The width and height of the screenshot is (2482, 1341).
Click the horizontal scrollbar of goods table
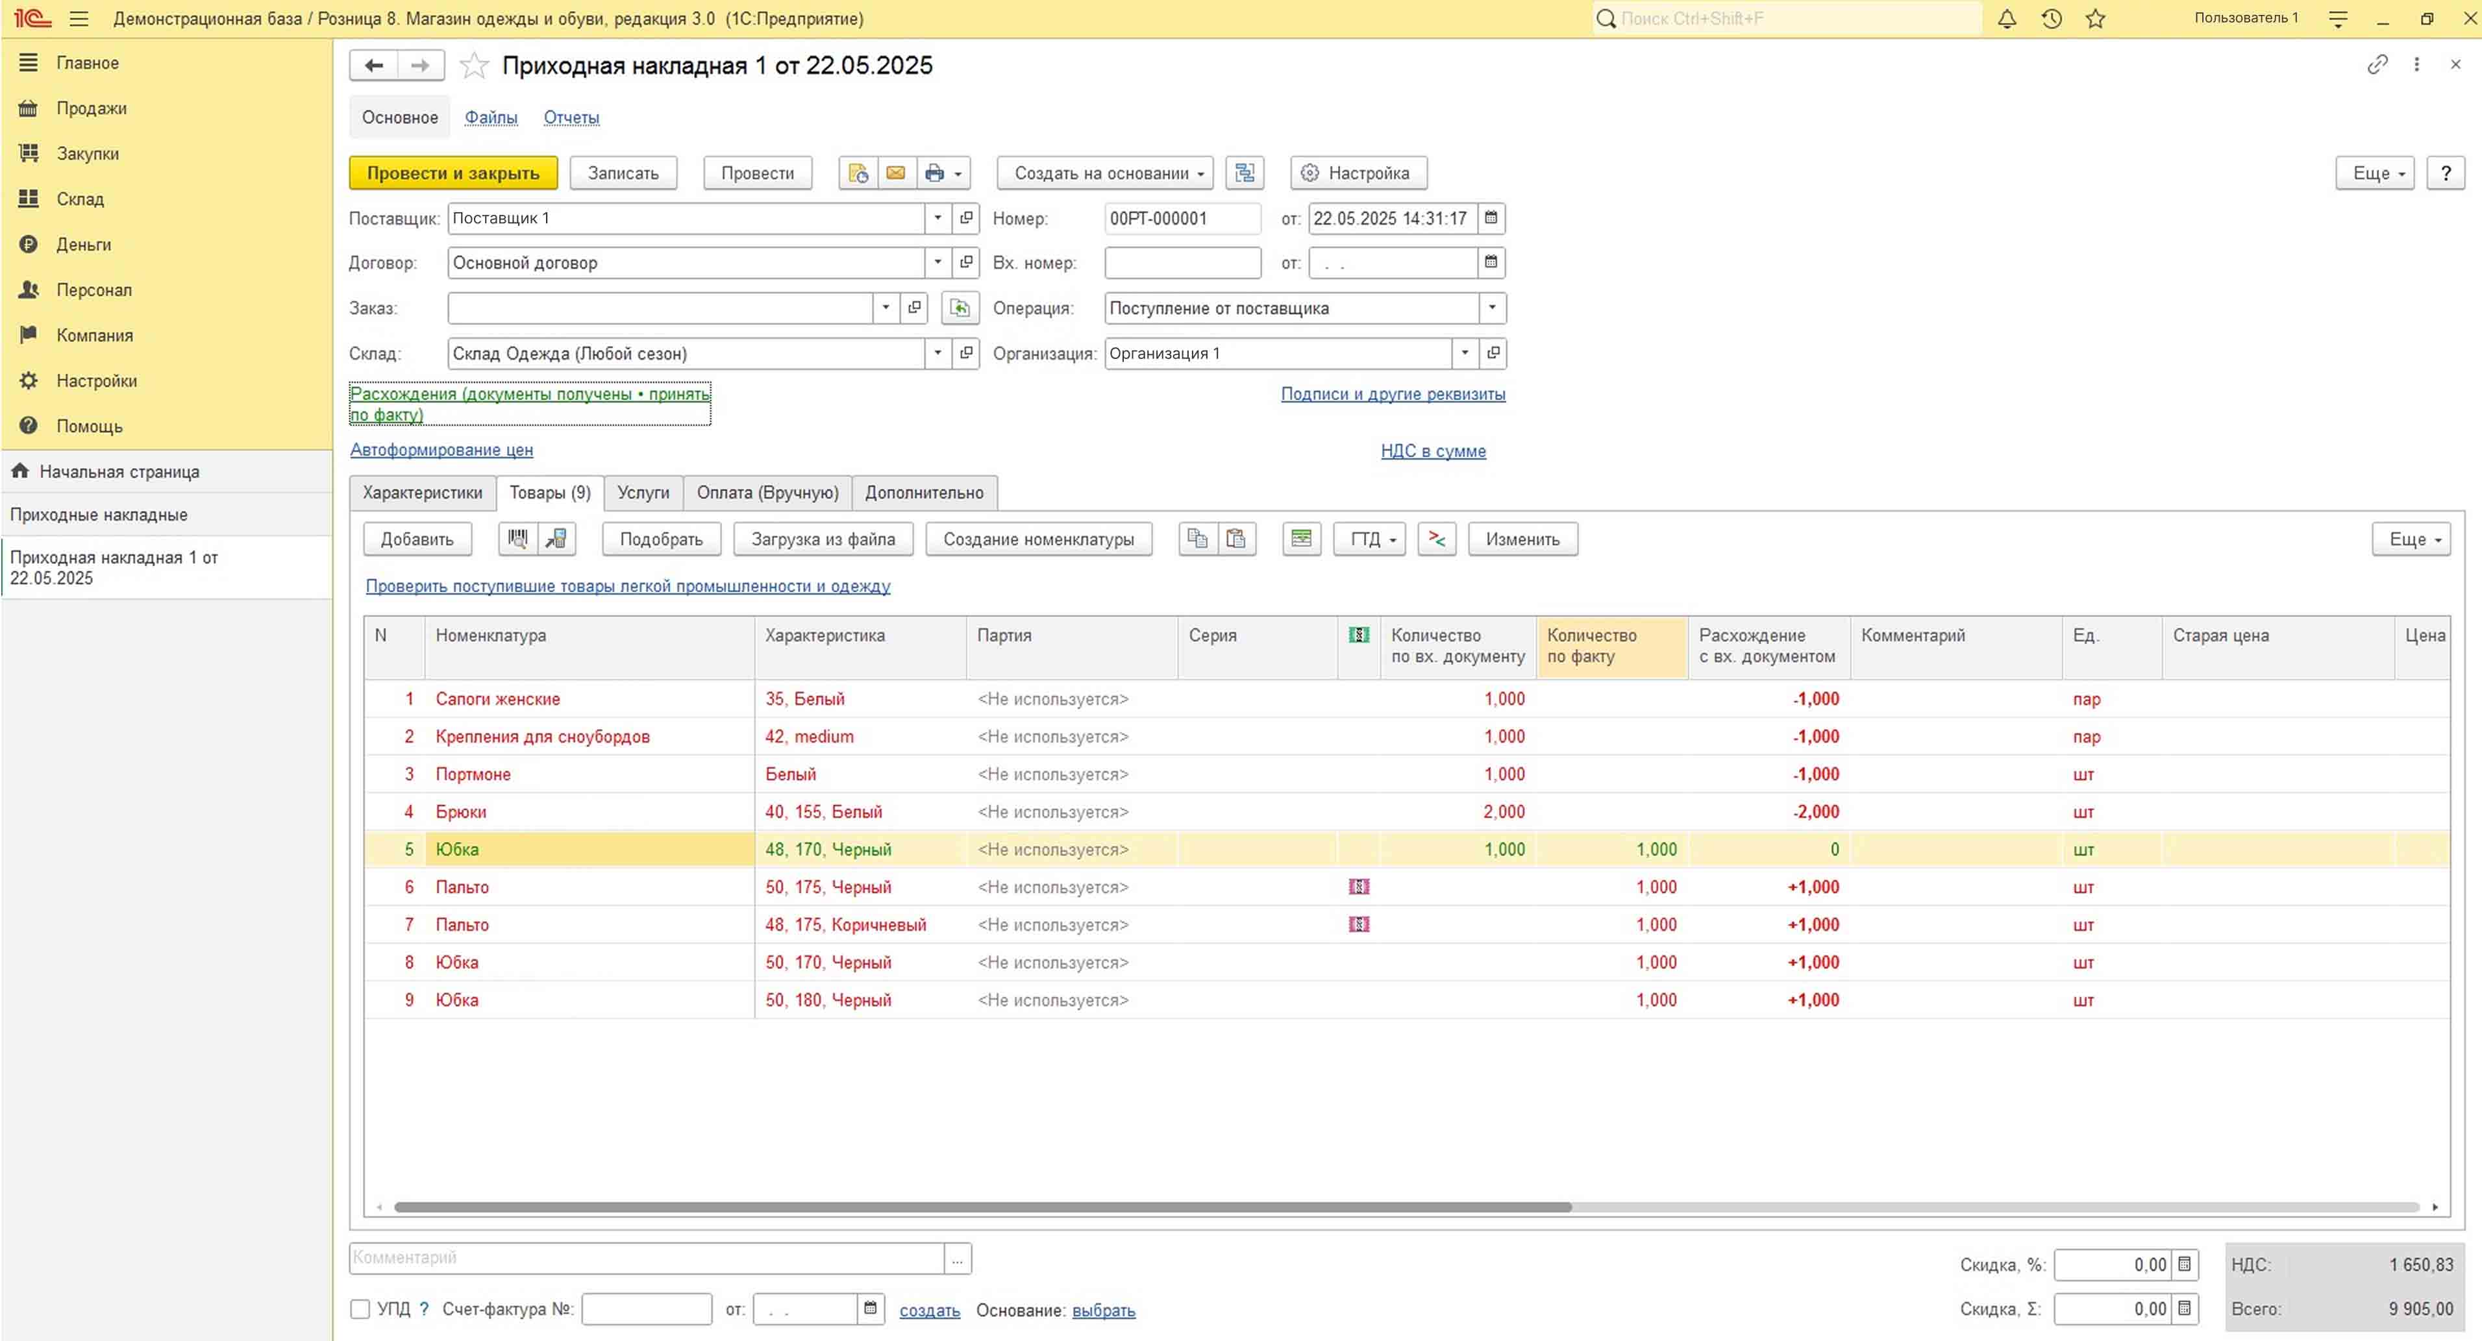pyautogui.click(x=983, y=1207)
